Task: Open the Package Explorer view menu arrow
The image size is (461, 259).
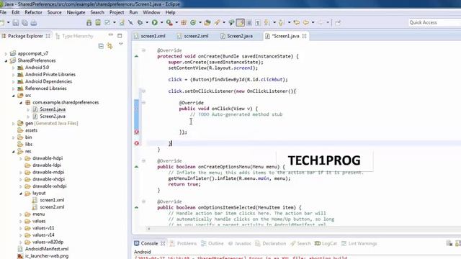Action: pos(121,44)
